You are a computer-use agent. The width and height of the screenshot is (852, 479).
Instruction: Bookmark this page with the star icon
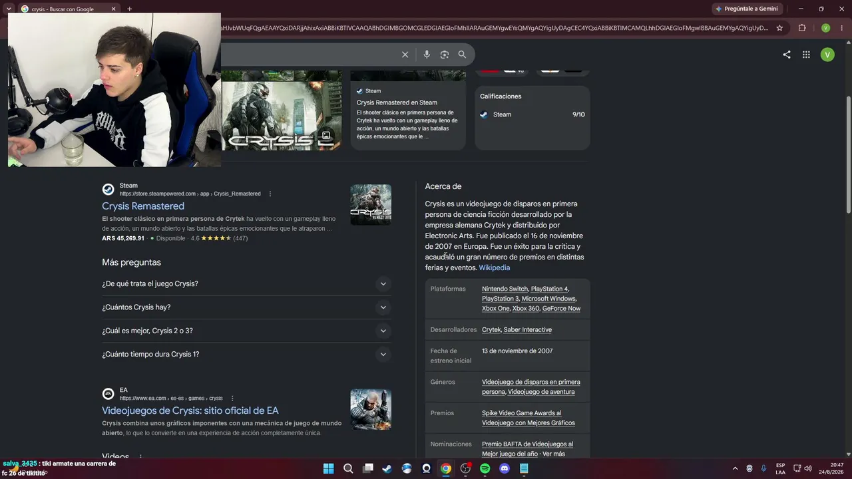point(779,28)
